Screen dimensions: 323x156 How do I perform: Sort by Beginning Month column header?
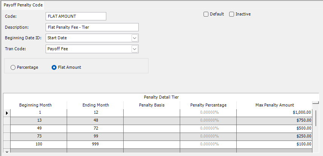(35, 105)
